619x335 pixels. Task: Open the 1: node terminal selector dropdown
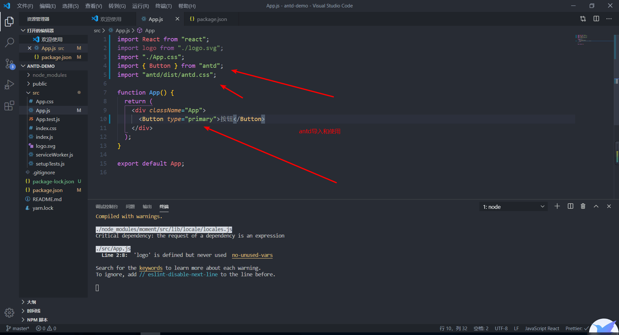[x=513, y=207]
